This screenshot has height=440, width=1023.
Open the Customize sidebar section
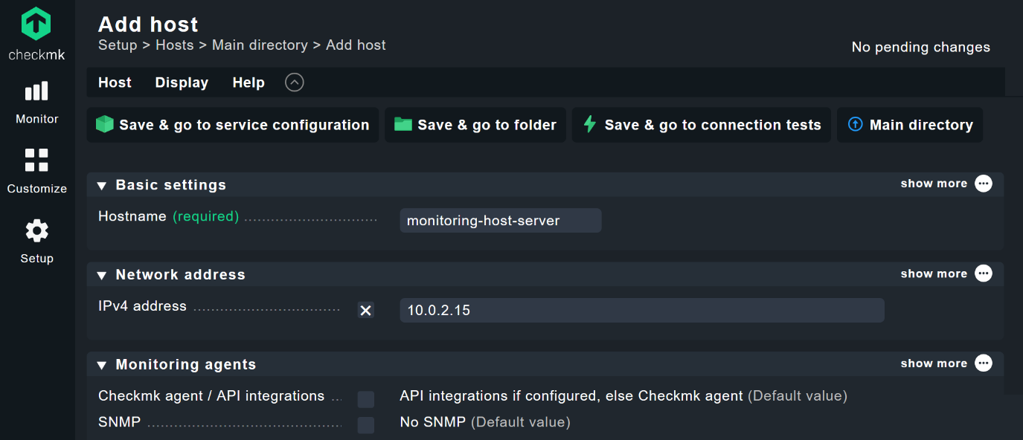pos(36,169)
